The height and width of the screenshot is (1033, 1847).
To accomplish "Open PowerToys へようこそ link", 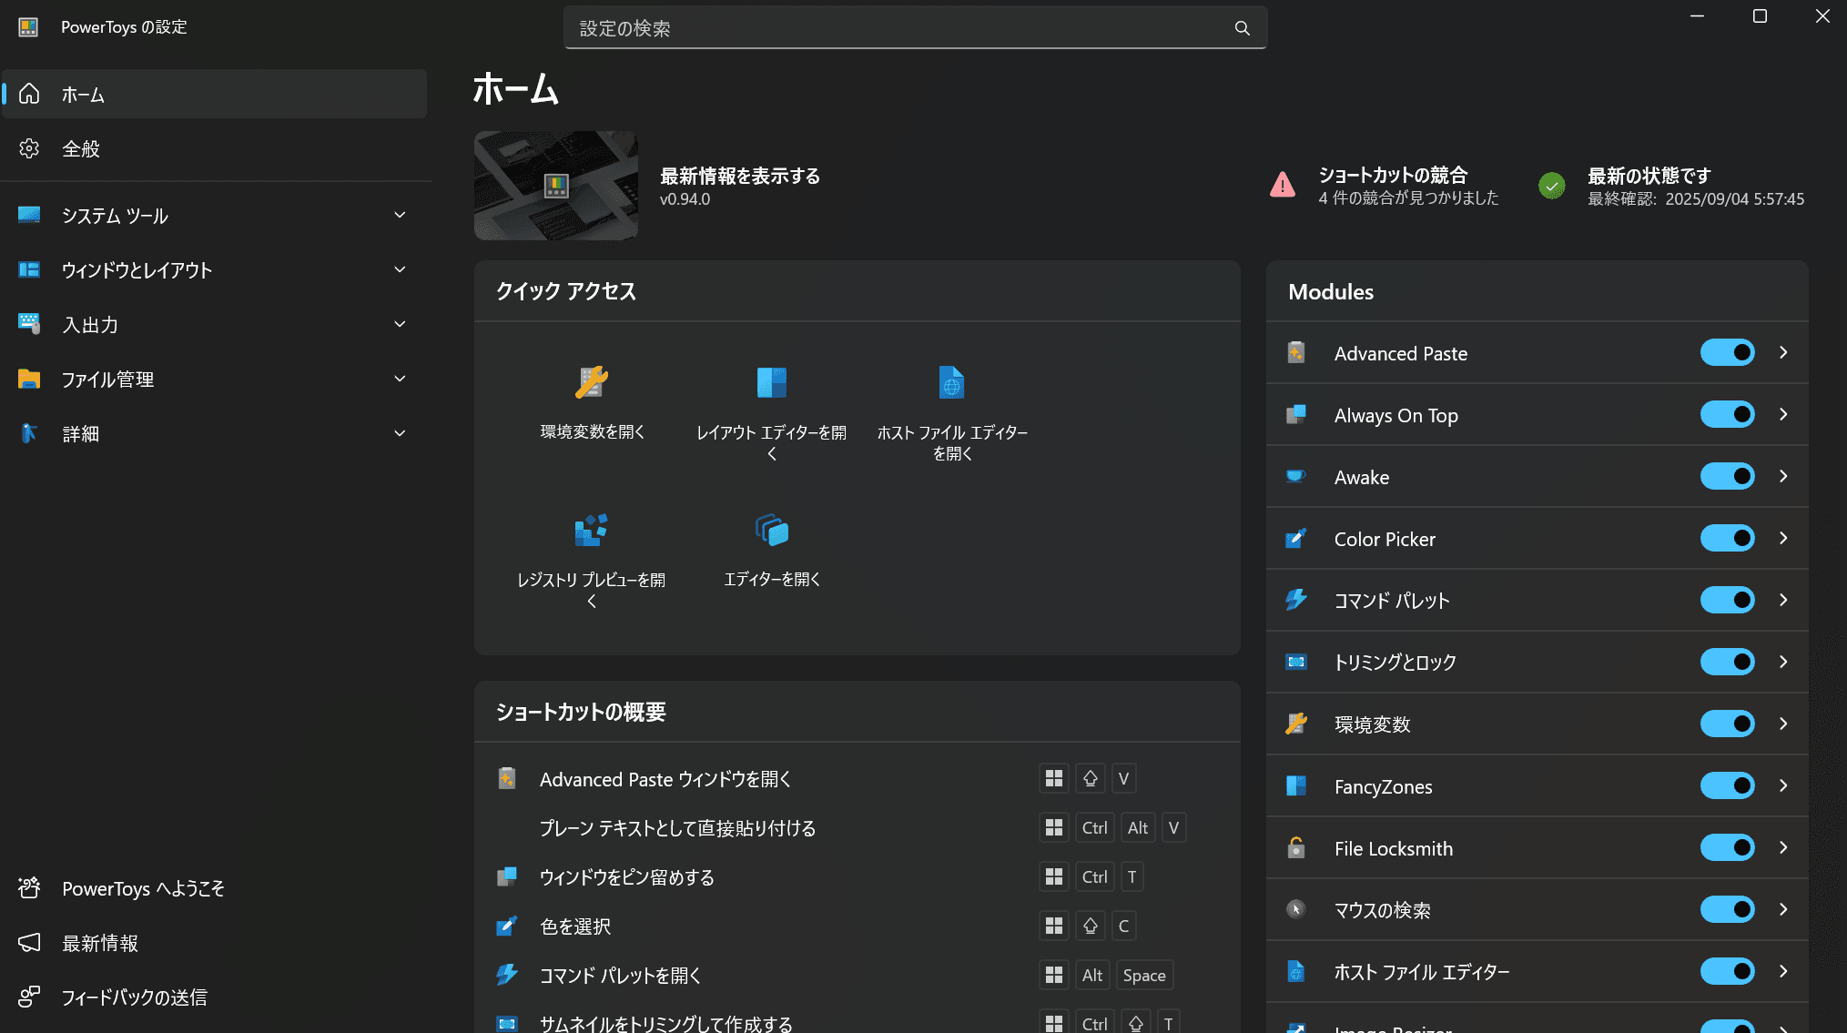I will tap(143, 889).
